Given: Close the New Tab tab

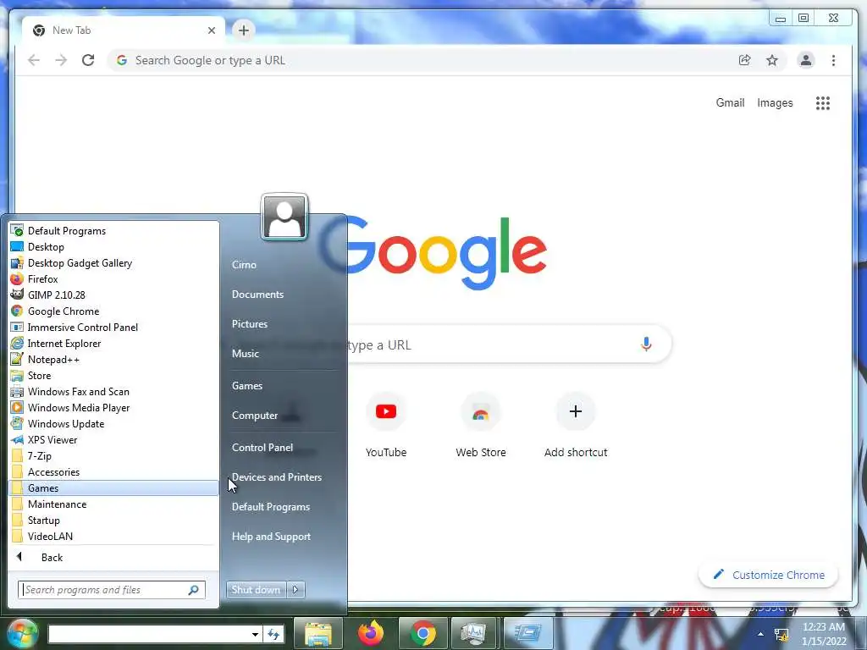Looking at the screenshot, I should [211, 30].
